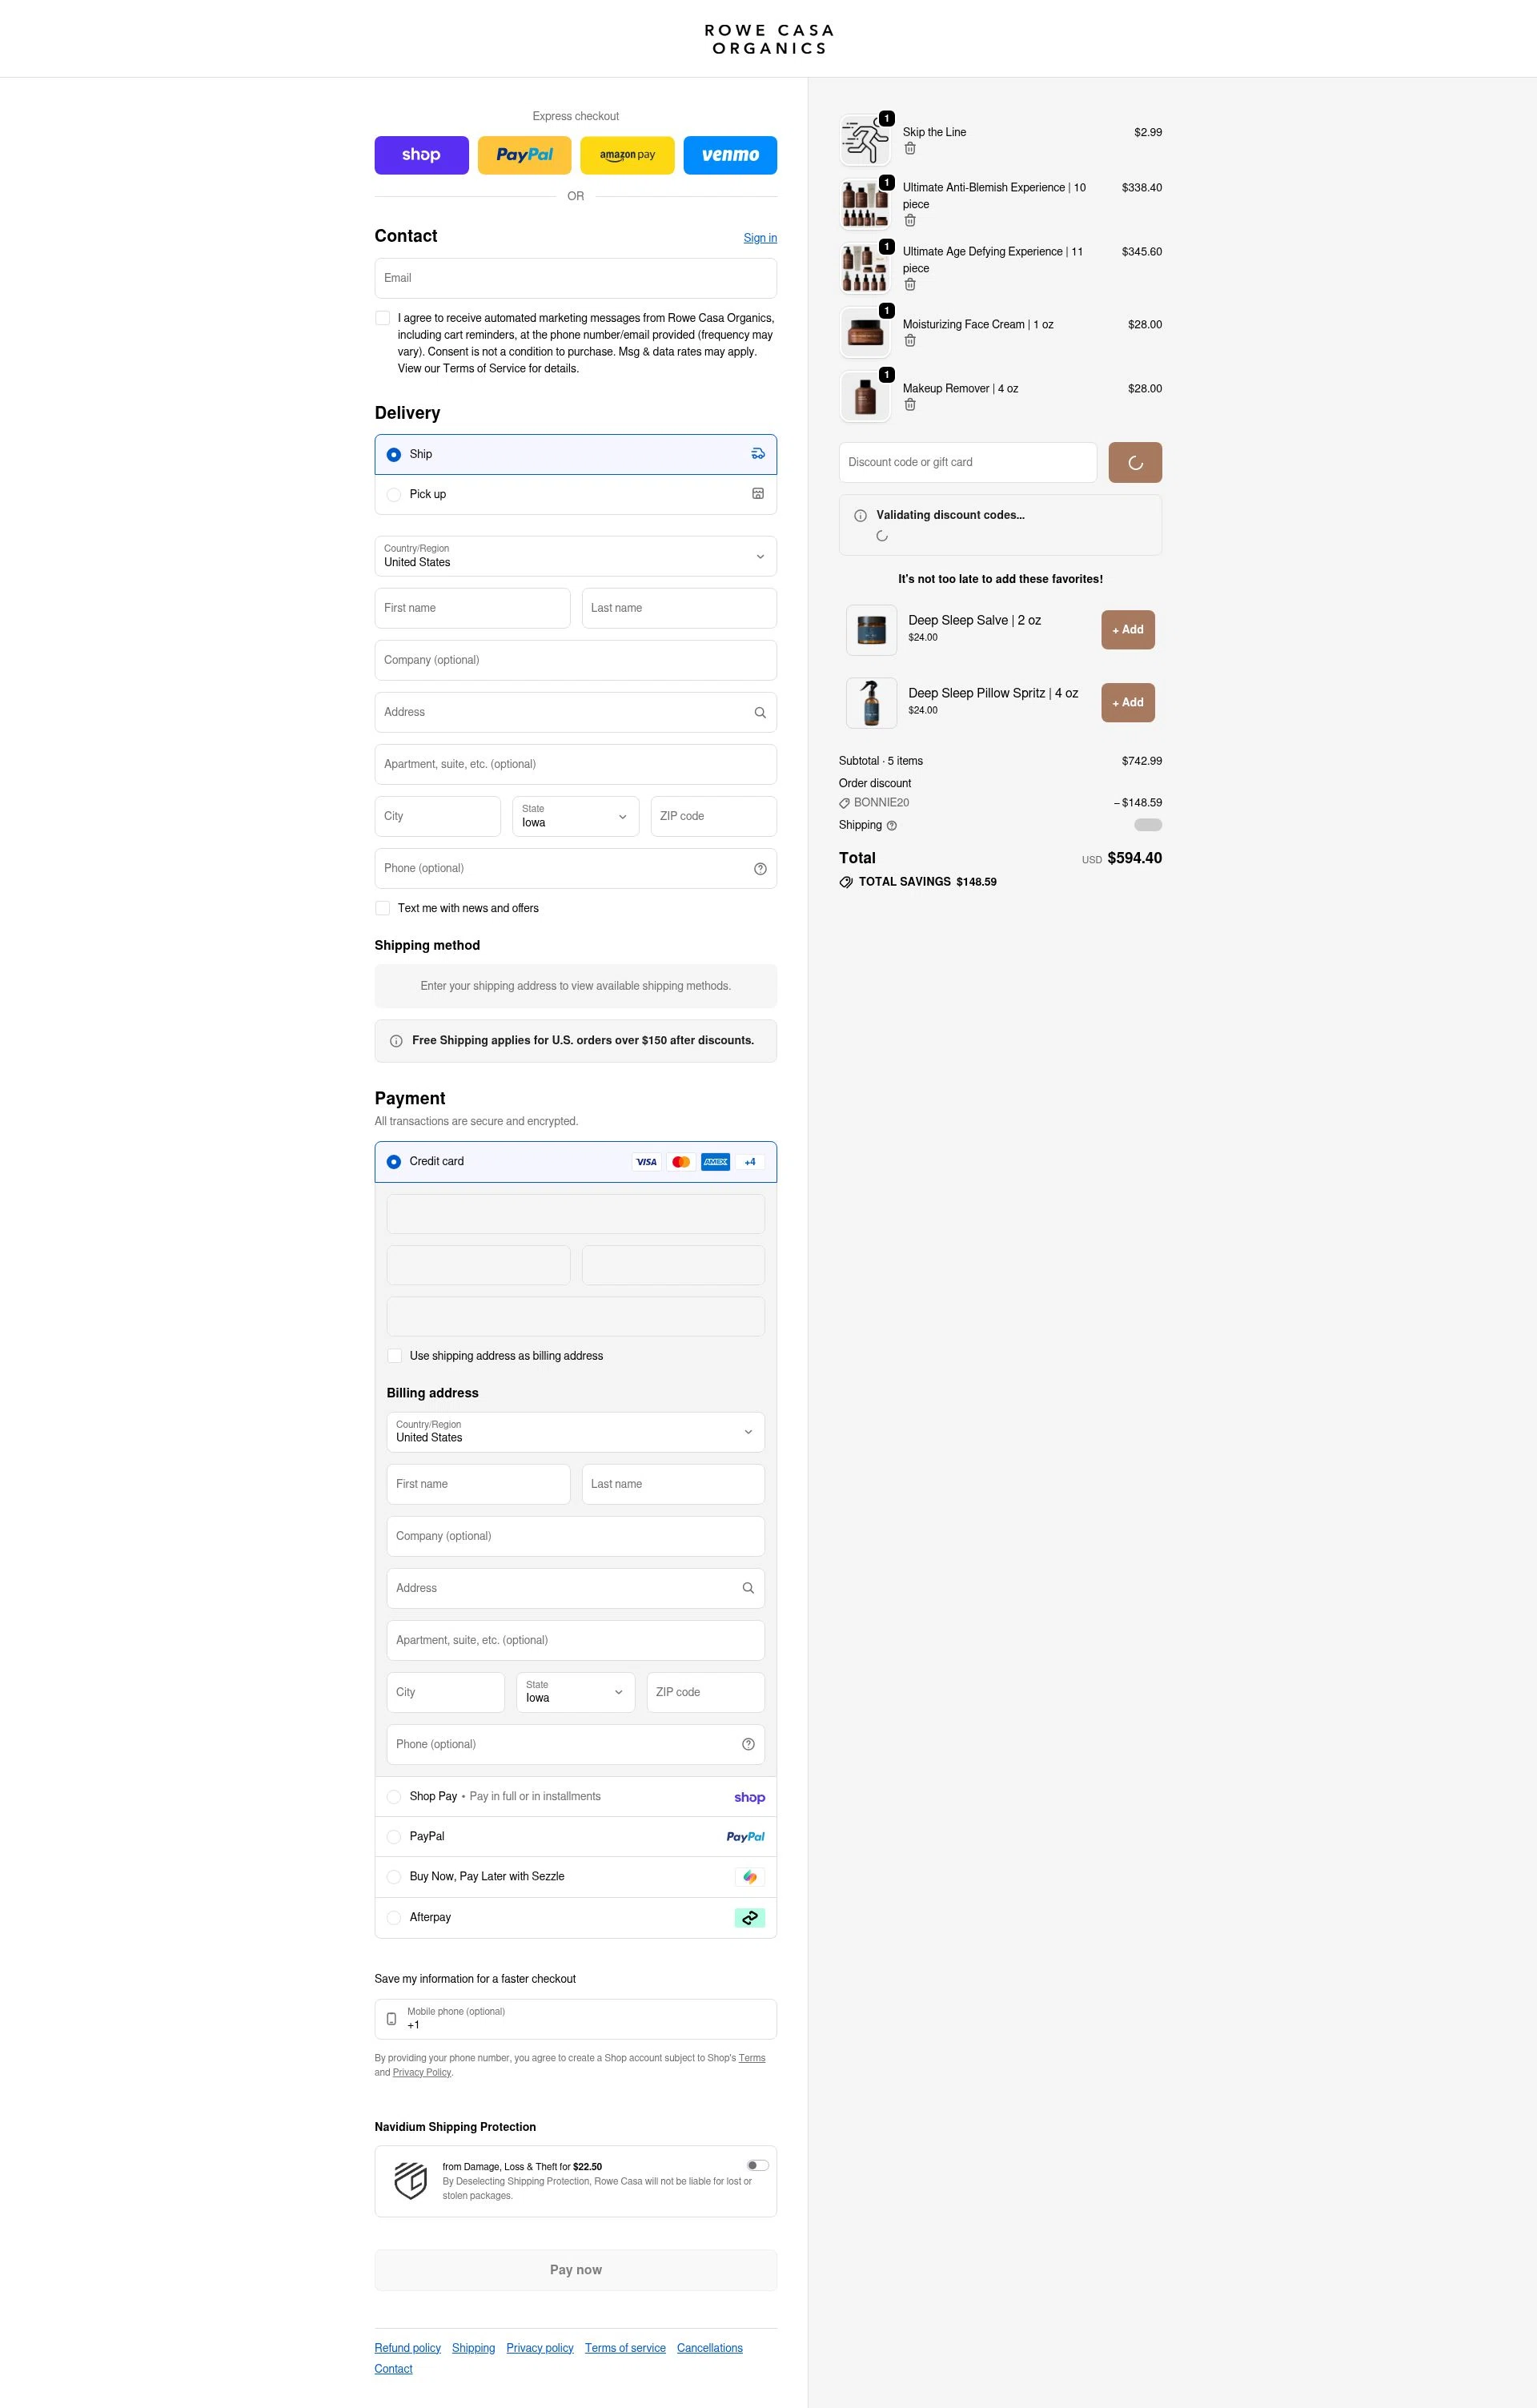Click info icon next to Shipping label
Image resolution: width=1537 pixels, height=2408 pixels.
[x=892, y=826]
